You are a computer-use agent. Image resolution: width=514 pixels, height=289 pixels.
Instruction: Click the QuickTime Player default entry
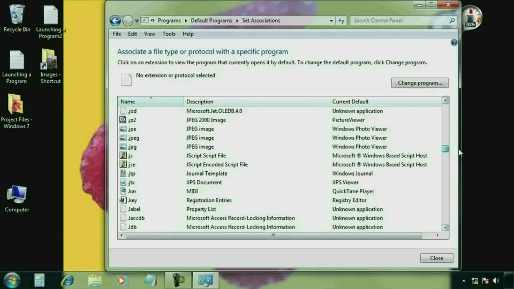point(353,191)
